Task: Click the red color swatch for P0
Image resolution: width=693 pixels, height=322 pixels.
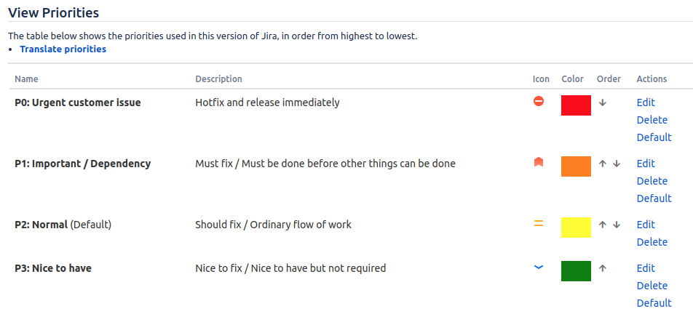Action: click(576, 105)
